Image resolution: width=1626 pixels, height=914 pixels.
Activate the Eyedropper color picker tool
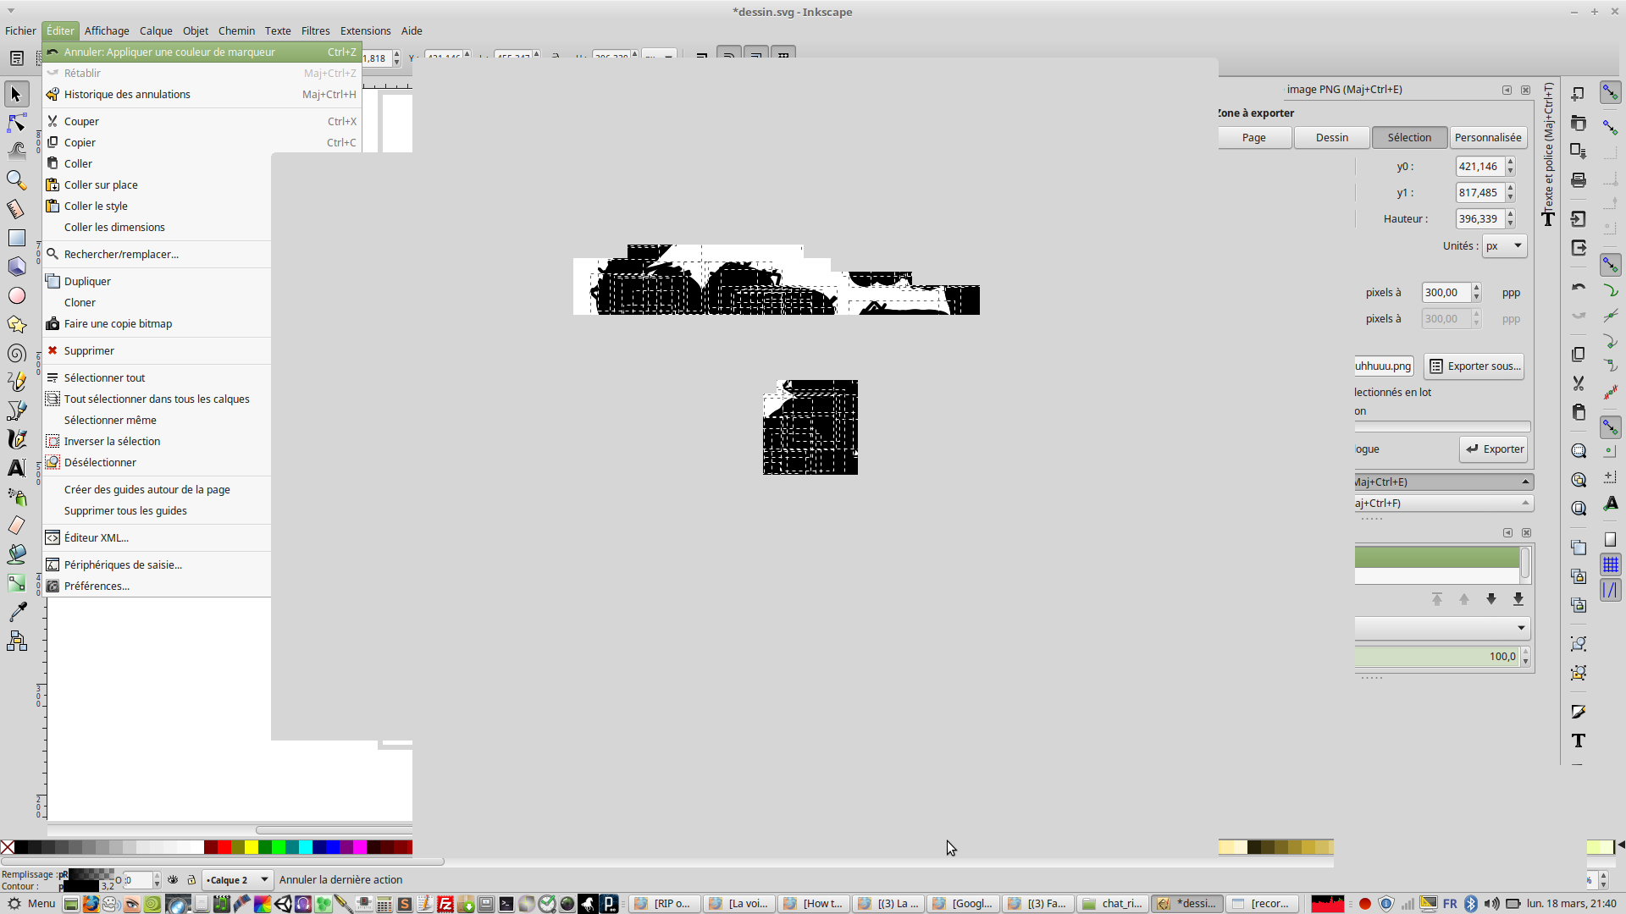coord(16,612)
